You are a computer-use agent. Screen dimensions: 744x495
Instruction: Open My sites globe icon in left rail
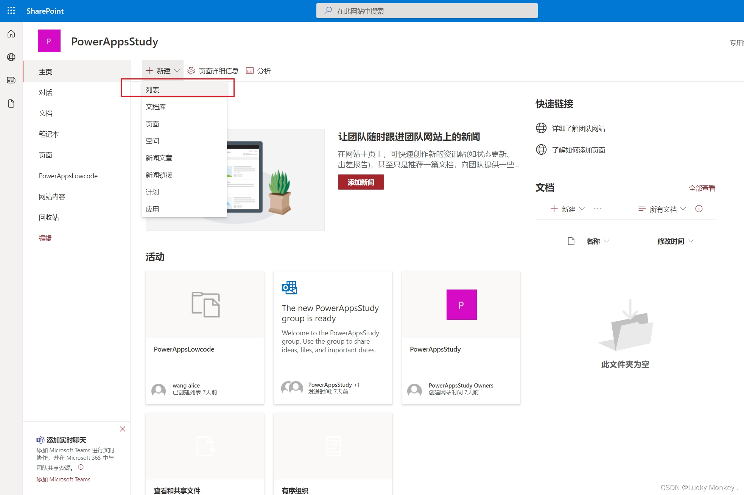11,57
